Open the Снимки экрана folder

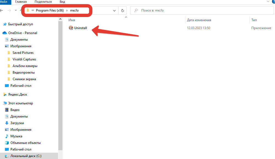pos(24,79)
